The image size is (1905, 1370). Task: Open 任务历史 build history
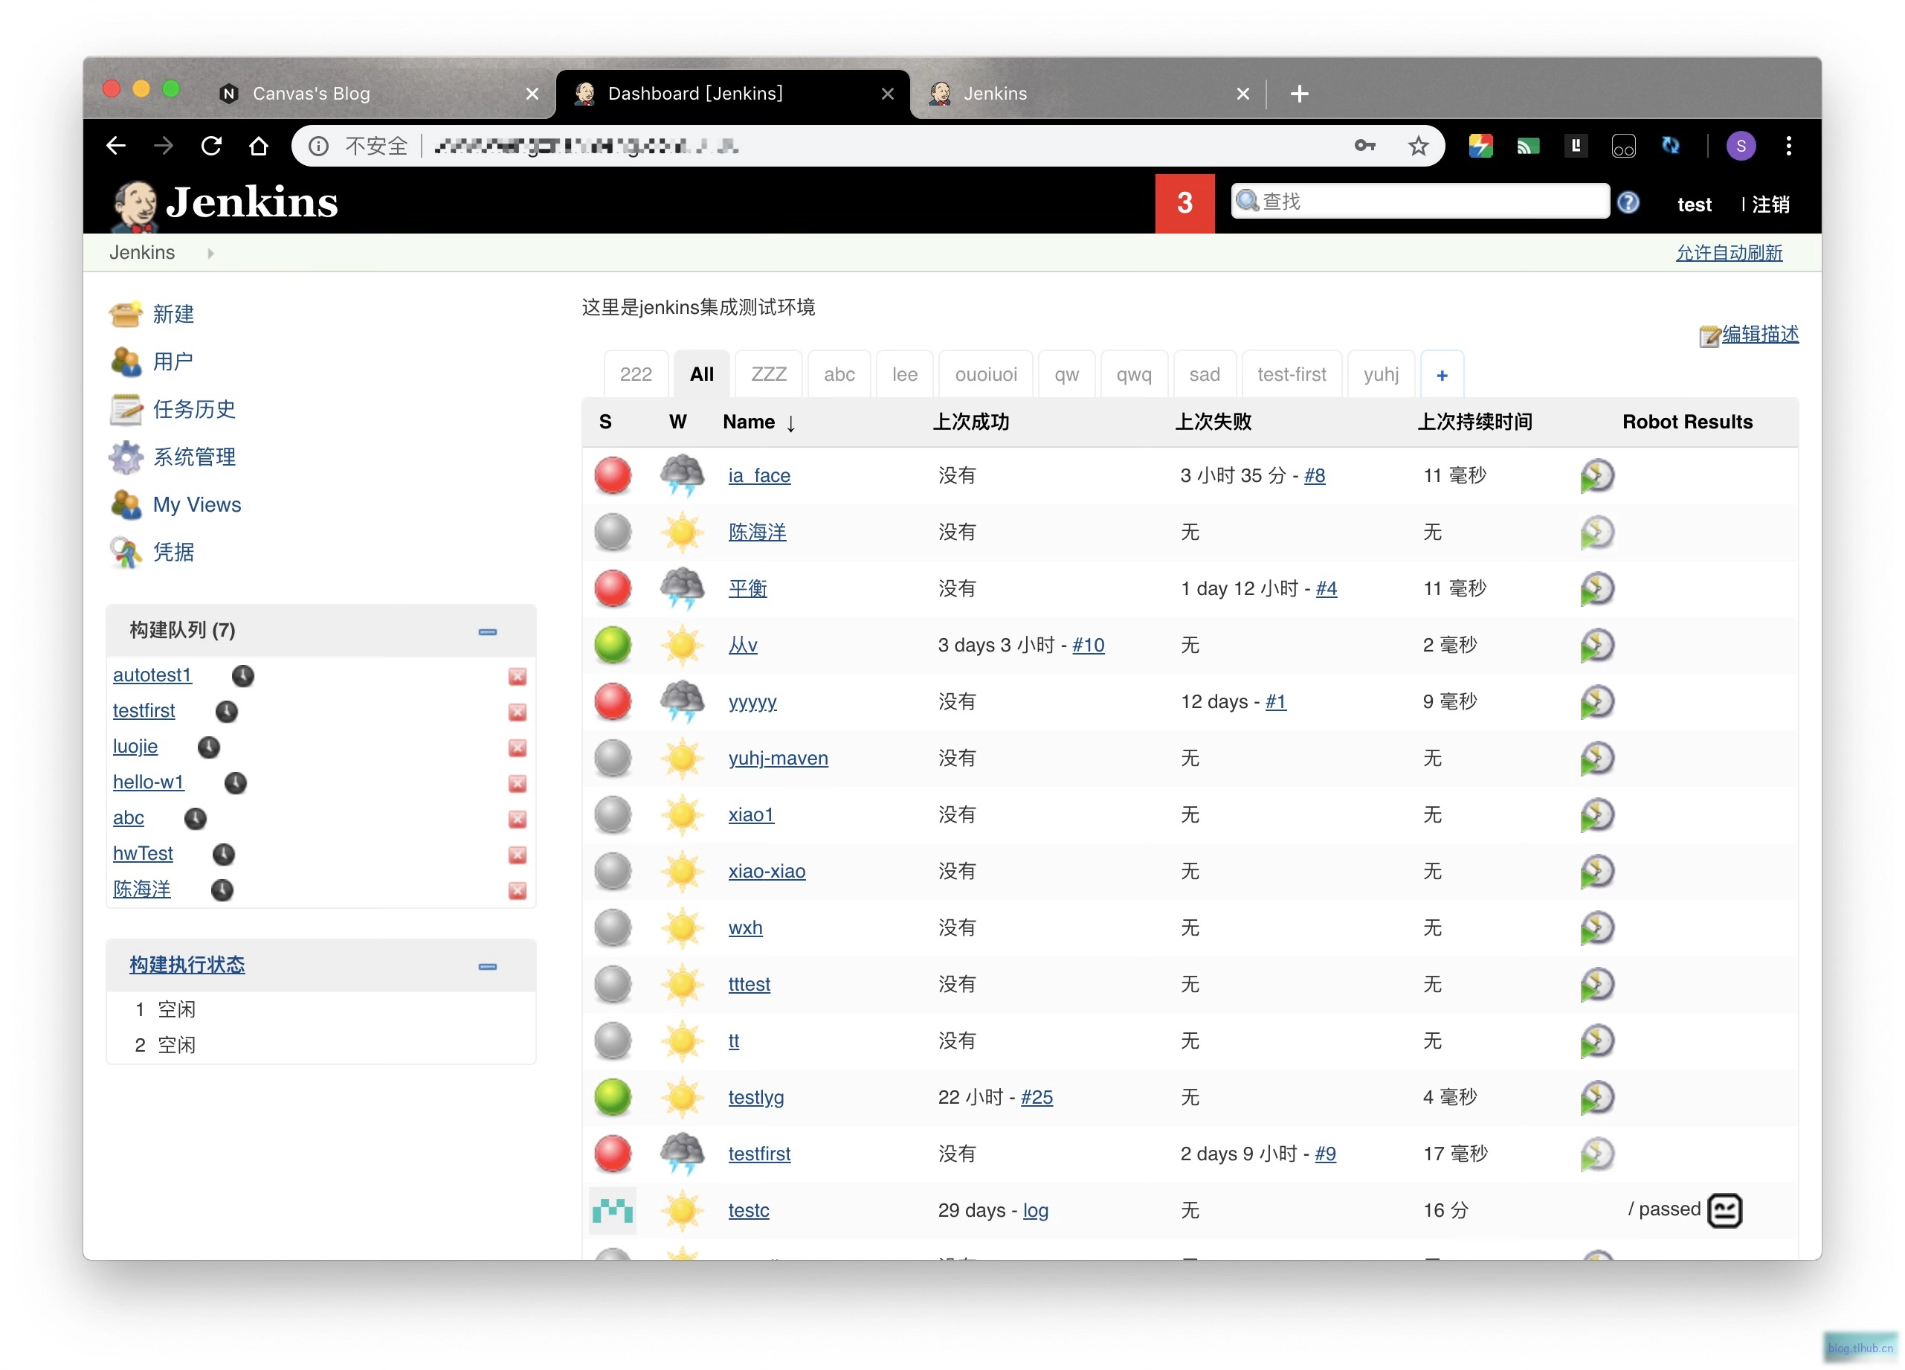194,409
